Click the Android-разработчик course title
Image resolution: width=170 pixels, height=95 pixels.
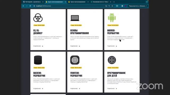pos(113,32)
